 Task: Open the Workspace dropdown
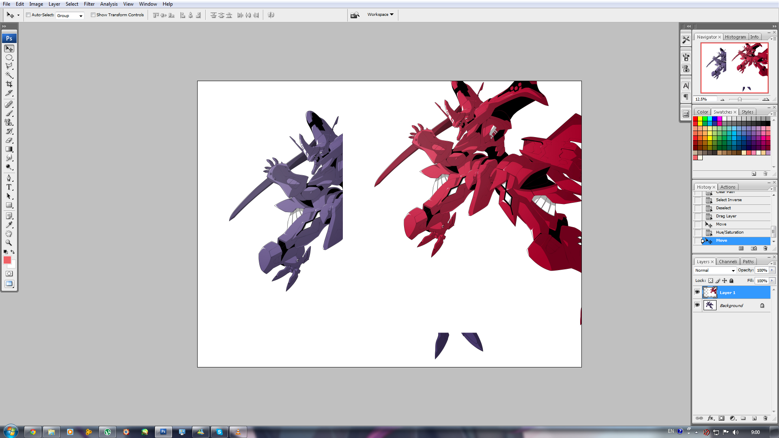click(x=381, y=15)
